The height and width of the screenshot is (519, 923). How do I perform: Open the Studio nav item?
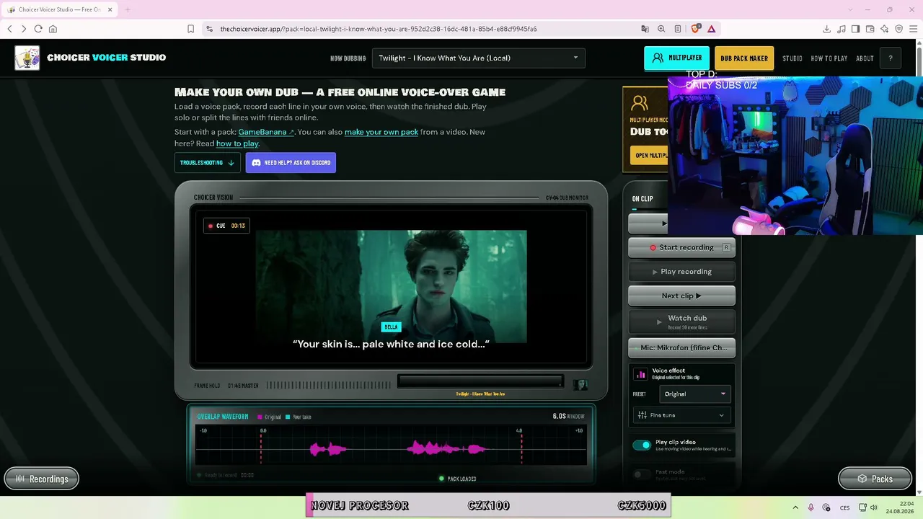(x=792, y=58)
